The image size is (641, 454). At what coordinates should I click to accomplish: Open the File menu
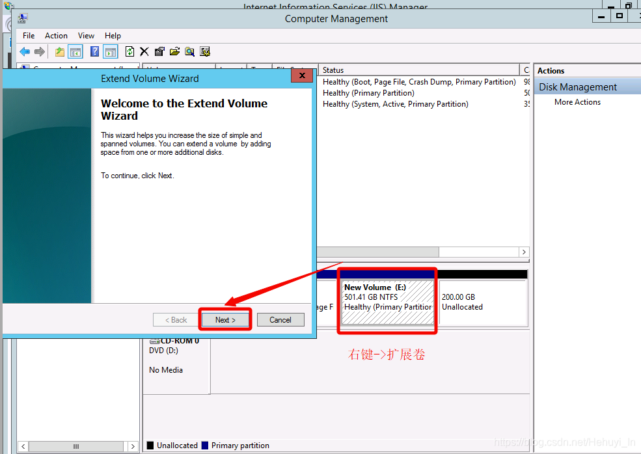point(29,36)
